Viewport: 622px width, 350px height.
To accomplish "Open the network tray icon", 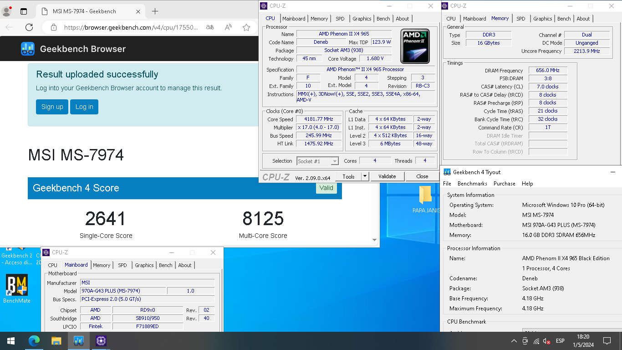I will click(536, 341).
